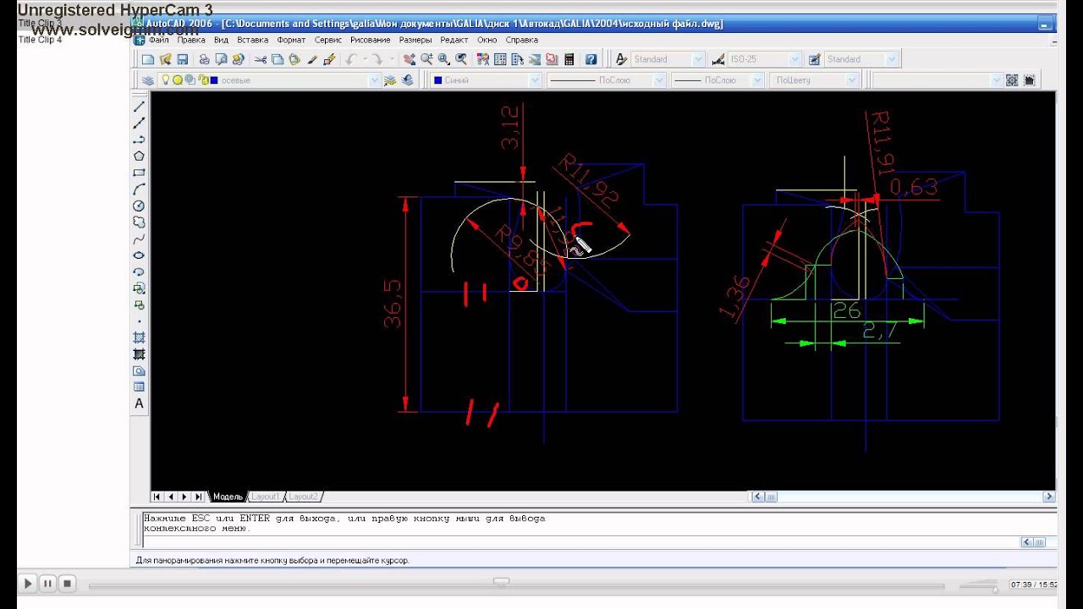Viewport: 1083px width, 609px height.
Task: Expand the layer dropdown showing 'осевые'
Action: point(374,80)
